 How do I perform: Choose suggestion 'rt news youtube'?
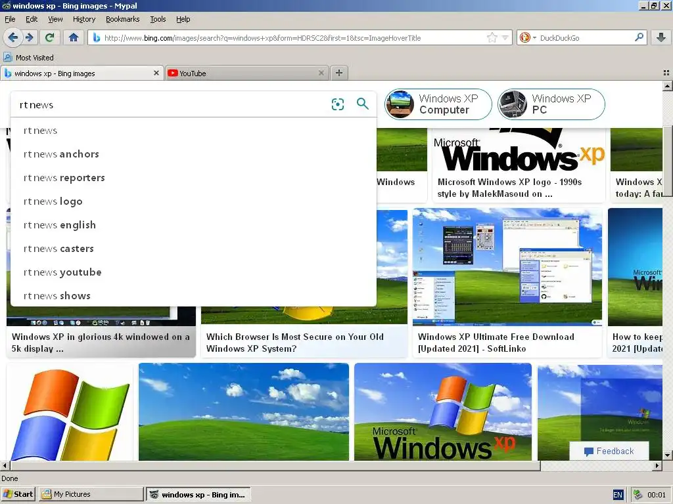tap(193, 272)
